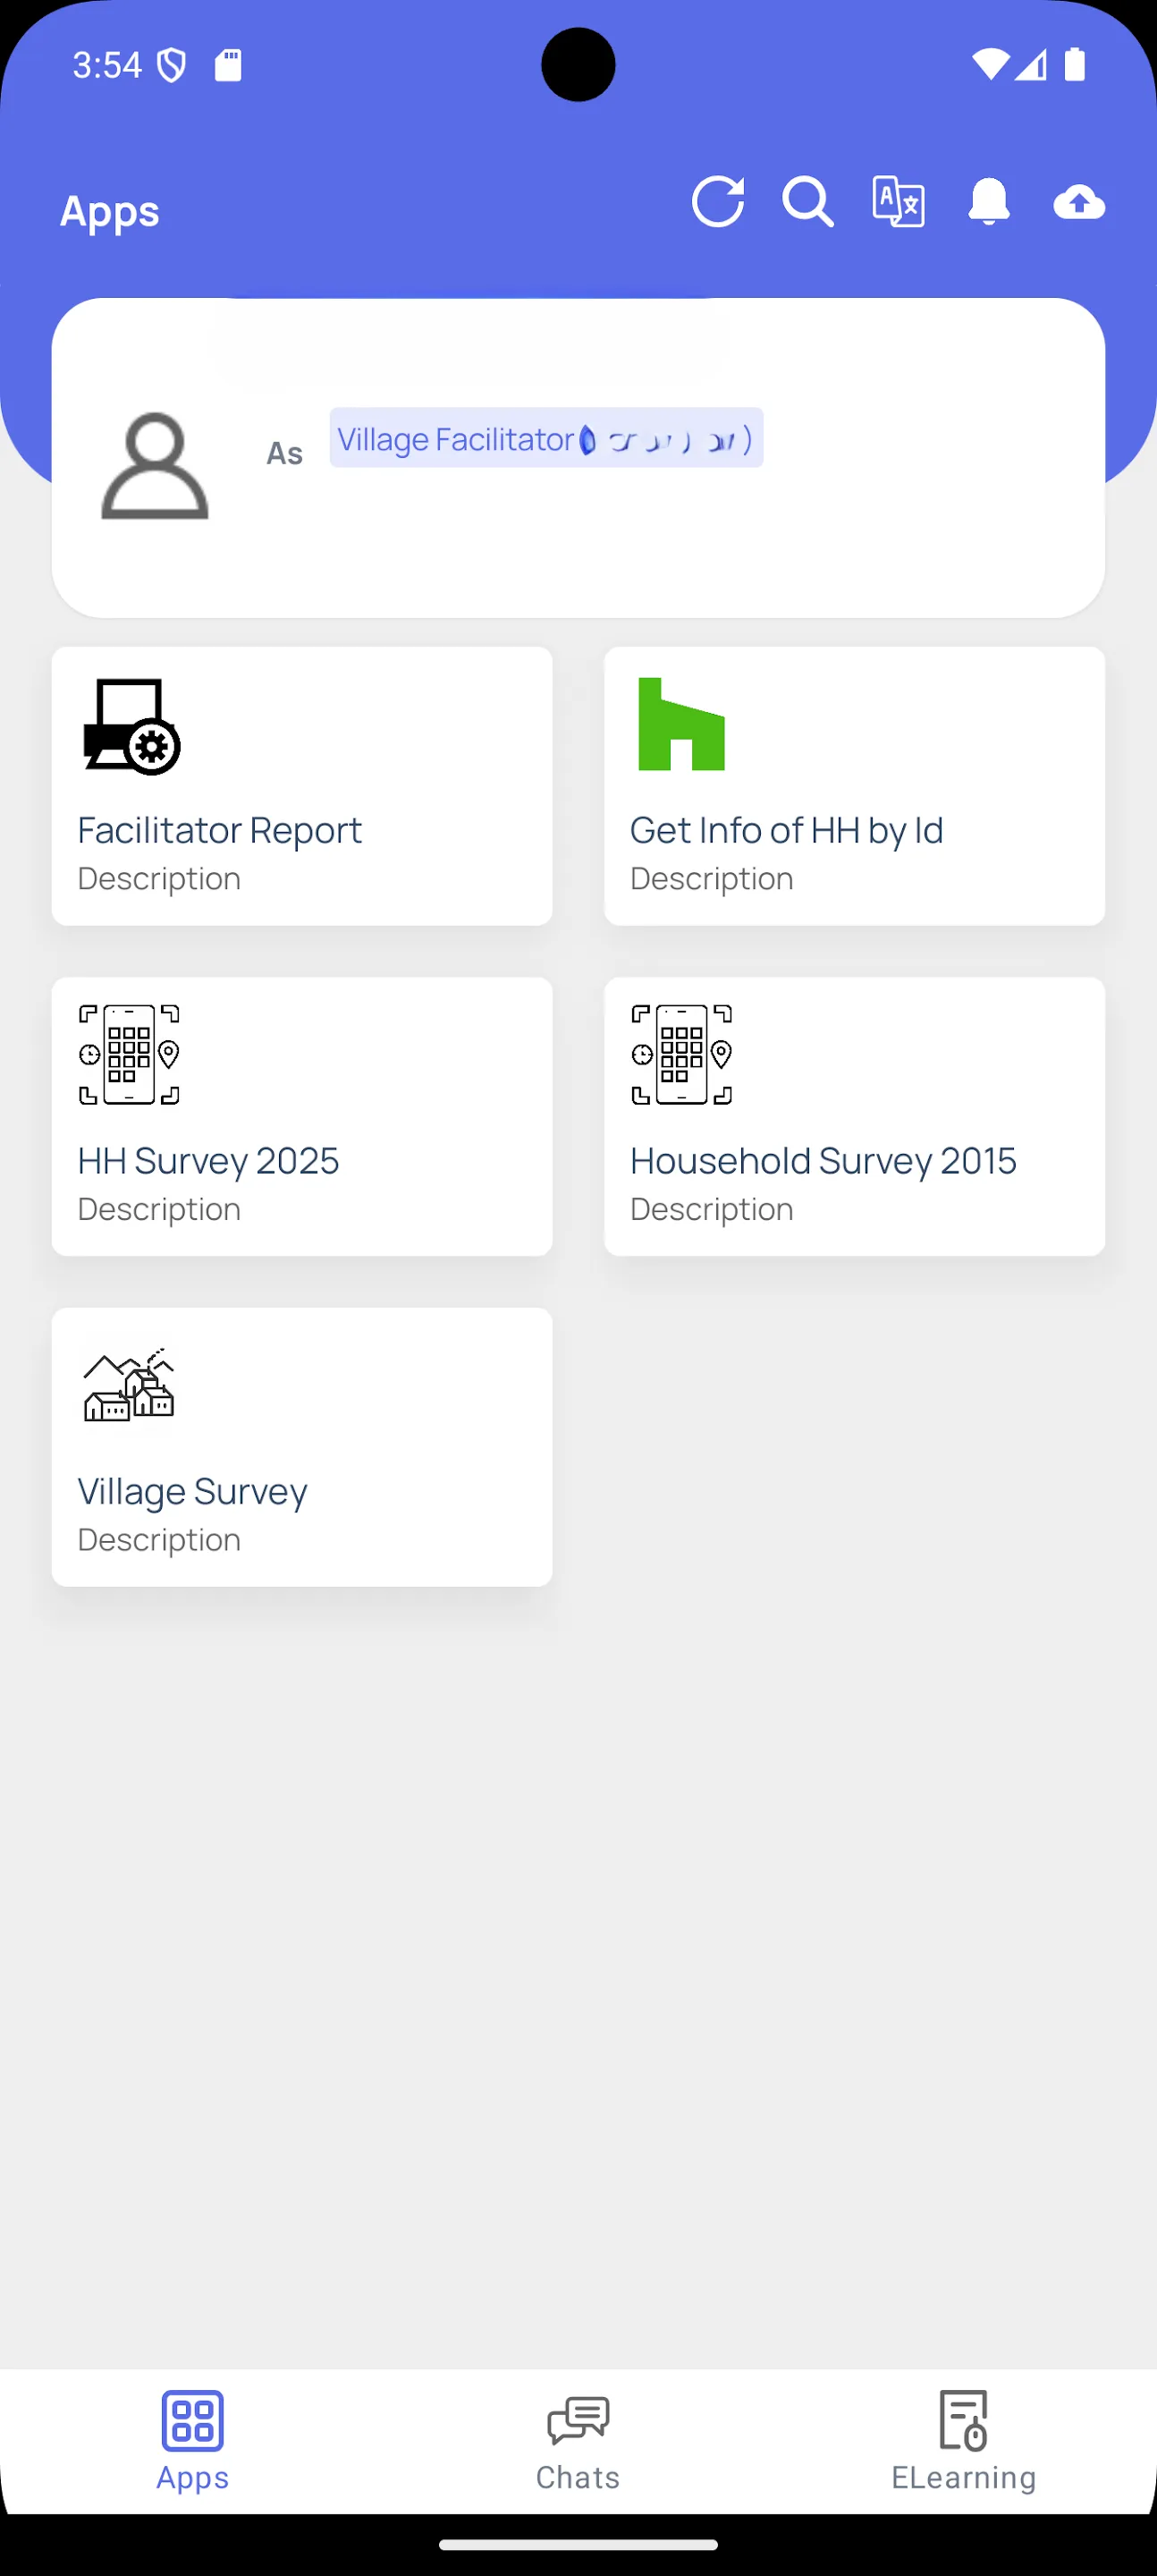Click Description under Household Survey 2015
Viewport: 1157px width, 2576px height.
tap(711, 1208)
